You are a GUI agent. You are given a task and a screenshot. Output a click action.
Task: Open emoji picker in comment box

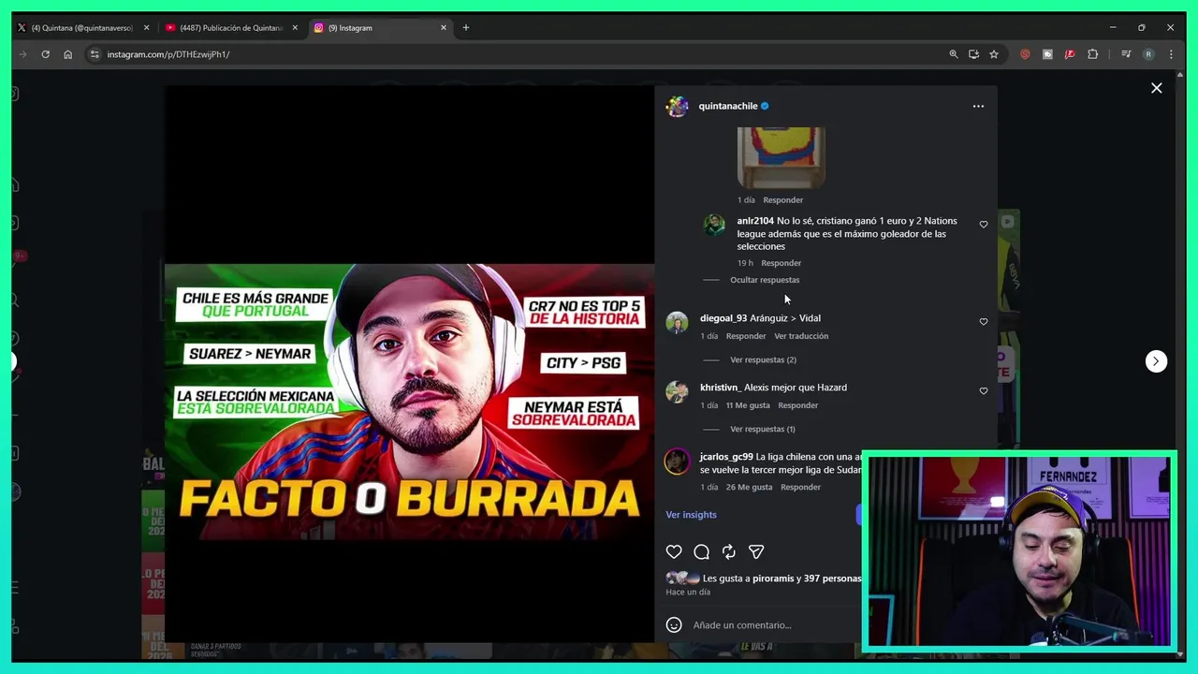pyautogui.click(x=674, y=625)
